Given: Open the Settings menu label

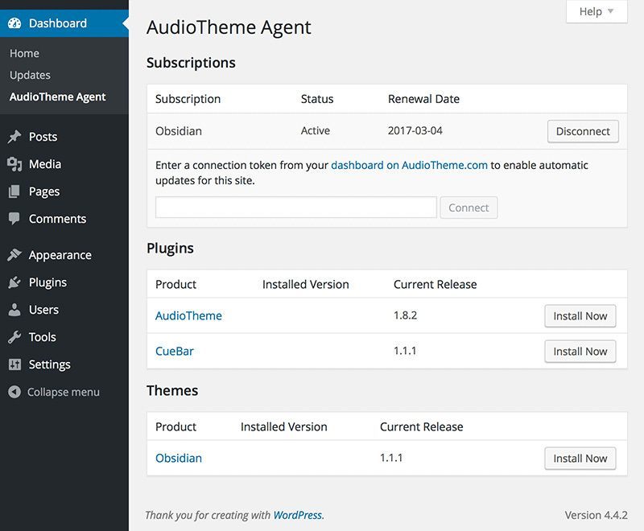Looking at the screenshot, I should pyautogui.click(x=50, y=364).
